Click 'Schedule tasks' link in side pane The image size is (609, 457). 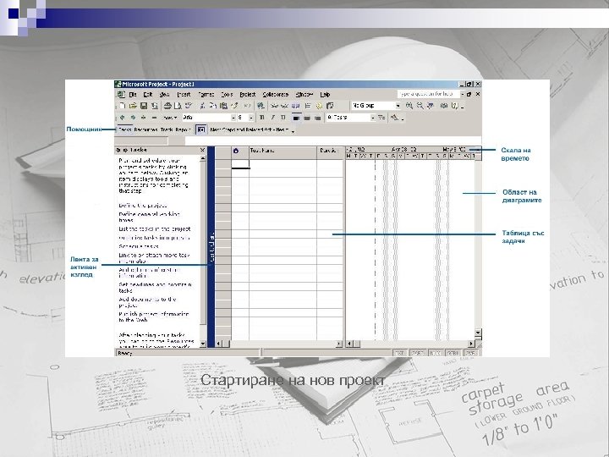point(139,246)
